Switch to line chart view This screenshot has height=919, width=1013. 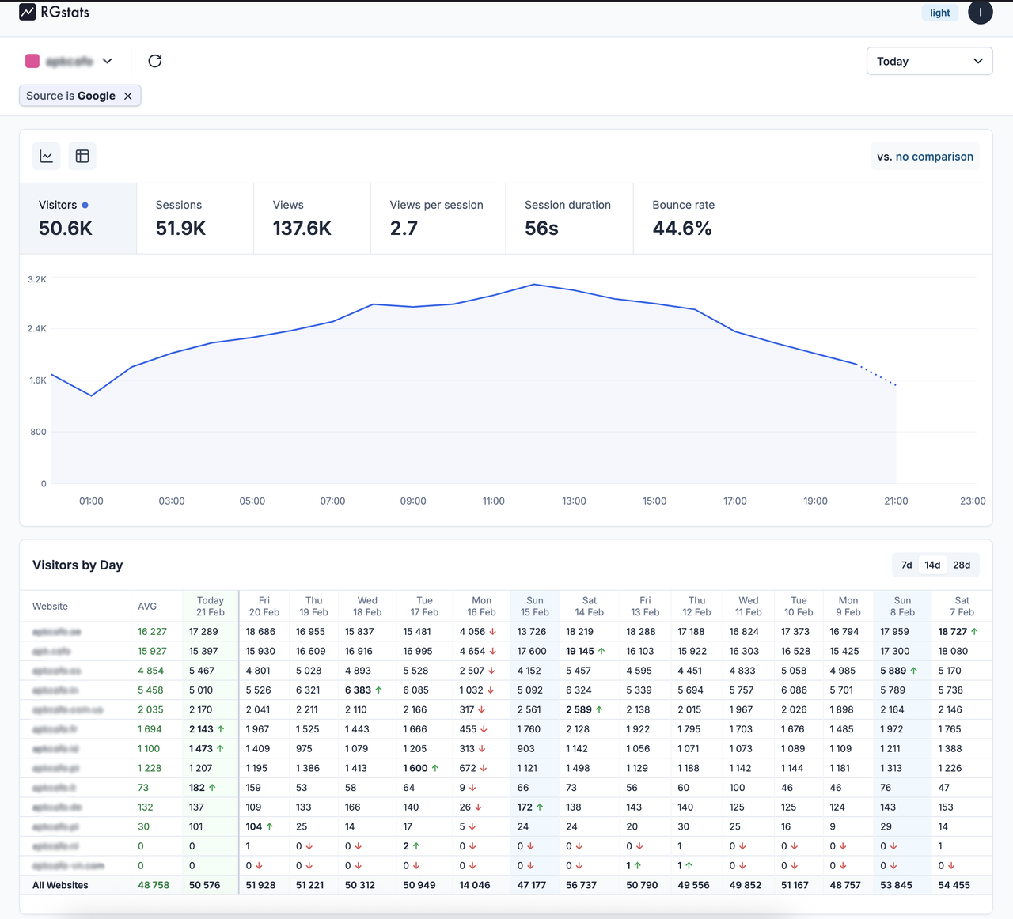pyautogui.click(x=46, y=156)
